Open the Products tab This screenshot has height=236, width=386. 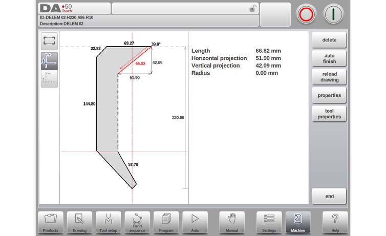click(x=51, y=222)
